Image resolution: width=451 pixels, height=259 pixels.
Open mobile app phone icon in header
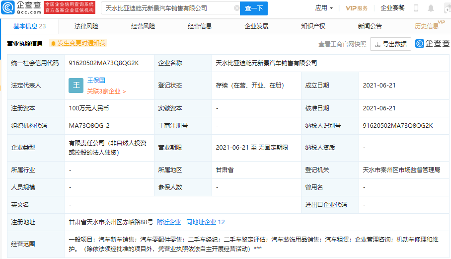[416, 8]
